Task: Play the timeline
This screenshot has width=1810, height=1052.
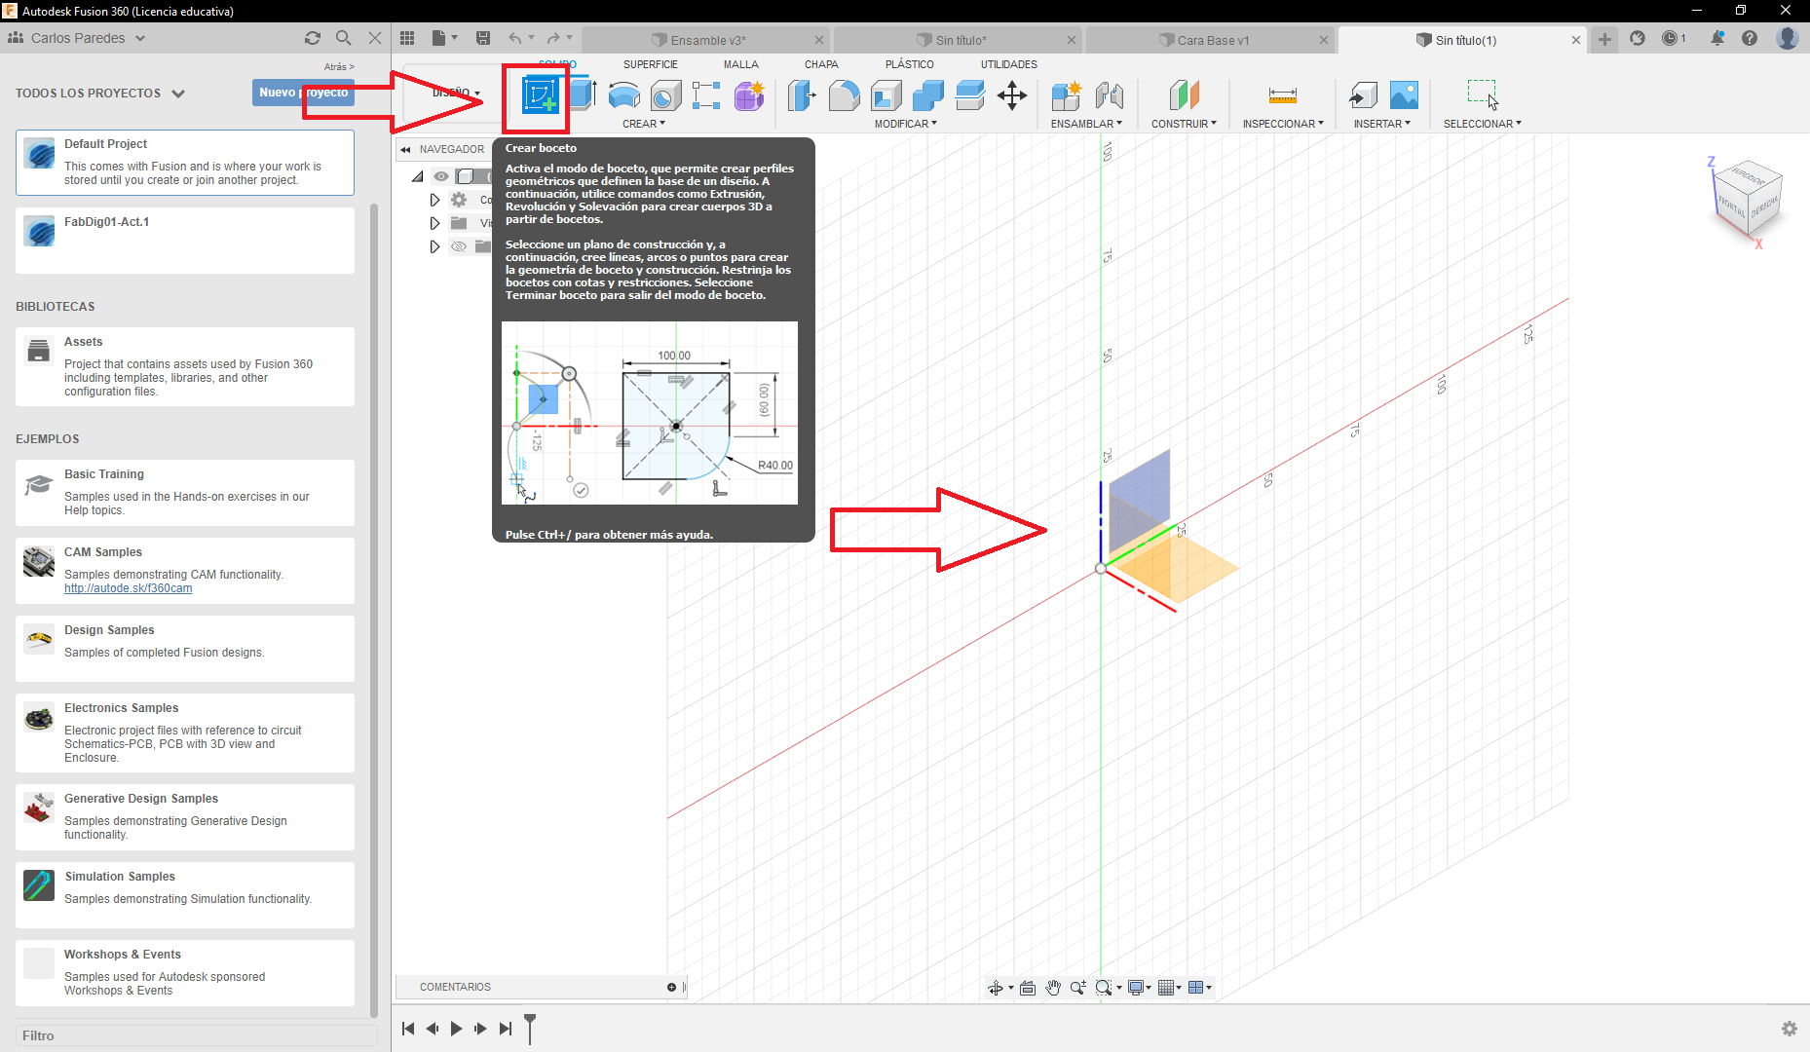Action: pos(456,1029)
